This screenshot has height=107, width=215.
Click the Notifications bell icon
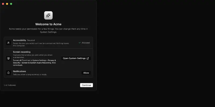[x=8, y=73]
